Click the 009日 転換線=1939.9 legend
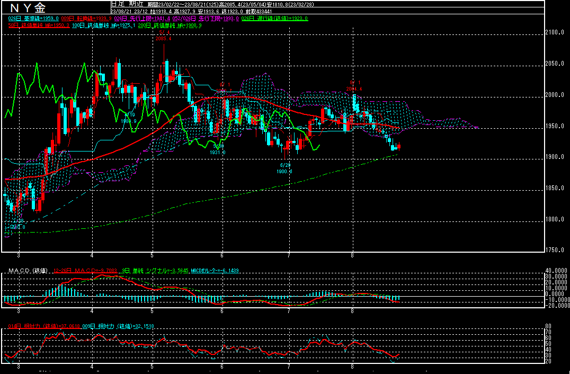The height and width of the screenshot is (374, 570). tap(86, 18)
